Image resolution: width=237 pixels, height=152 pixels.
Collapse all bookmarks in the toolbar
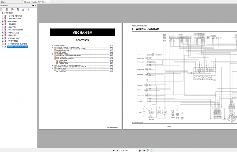[x=13, y=9]
